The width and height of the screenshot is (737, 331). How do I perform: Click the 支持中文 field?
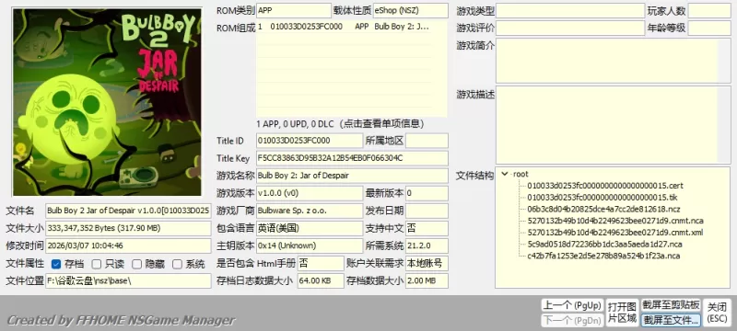pos(427,228)
